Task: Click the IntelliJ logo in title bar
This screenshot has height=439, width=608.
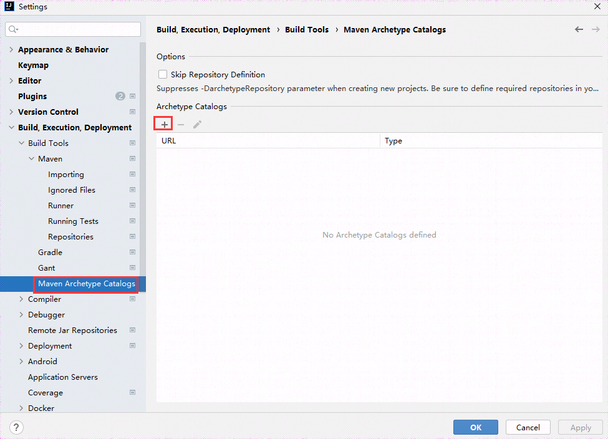Action: pos(9,6)
